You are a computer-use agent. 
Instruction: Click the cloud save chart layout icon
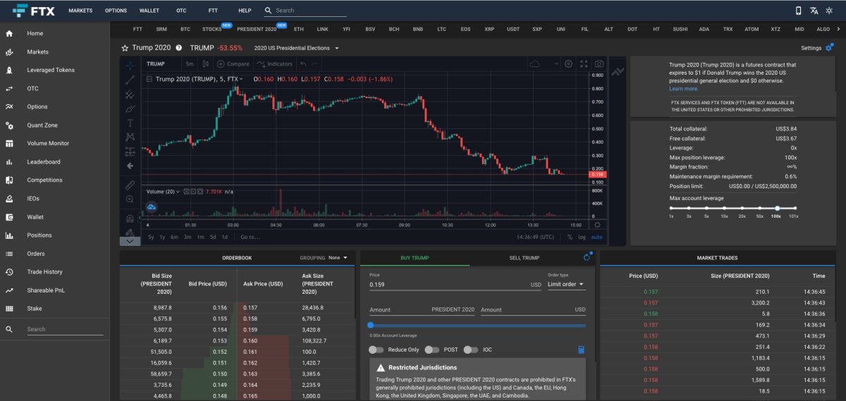click(x=535, y=64)
